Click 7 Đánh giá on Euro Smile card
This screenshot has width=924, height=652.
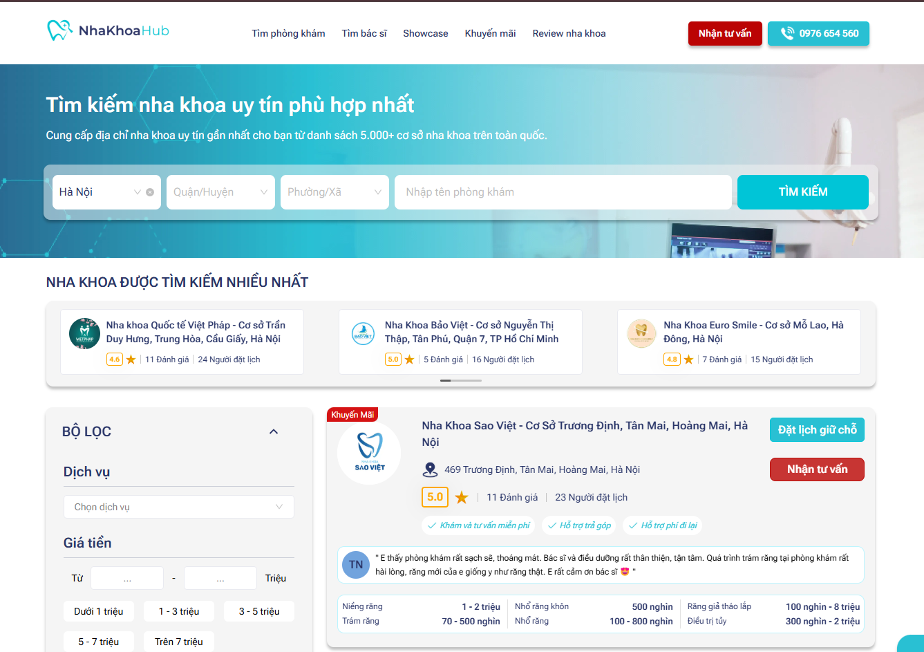(722, 360)
